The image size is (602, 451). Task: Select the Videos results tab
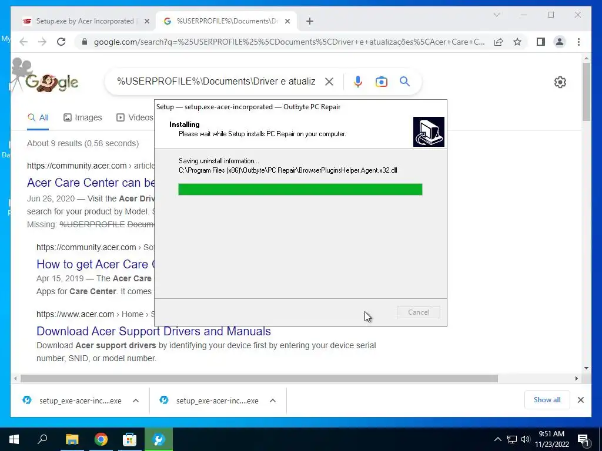coord(135,117)
